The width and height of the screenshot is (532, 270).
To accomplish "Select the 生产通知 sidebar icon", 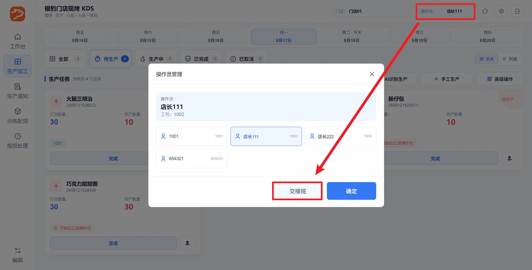I will click(x=17, y=91).
